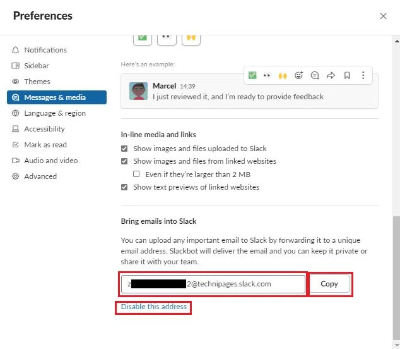The width and height of the screenshot is (400, 349).
Task: Open the more actions three-dot menu
Action: click(x=363, y=75)
